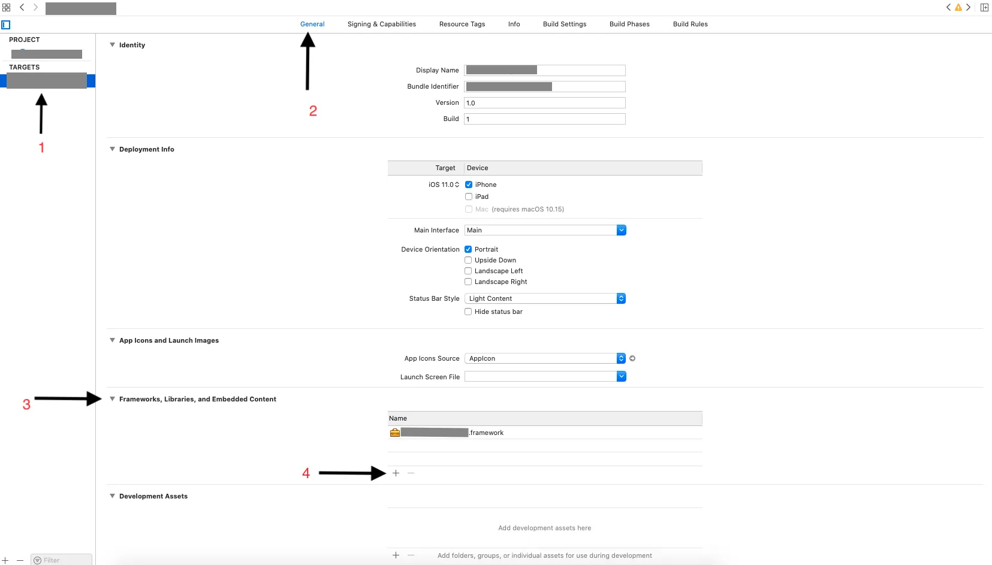The width and height of the screenshot is (992, 565).
Task: Open the Build Phases tab
Action: [x=629, y=25]
